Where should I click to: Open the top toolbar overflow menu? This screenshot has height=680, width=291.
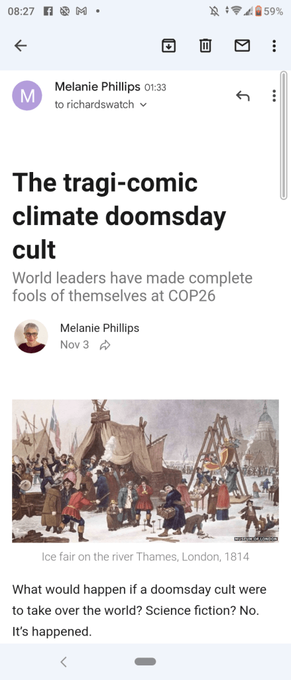coord(274,46)
